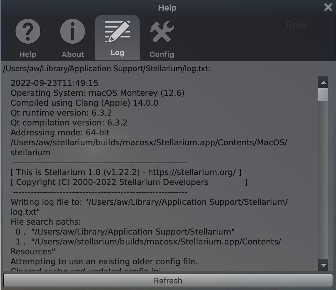336x290 pixels.
Task: Click the "Help" window title bar text
Action: pyautogui.click(x=167, y=8)
